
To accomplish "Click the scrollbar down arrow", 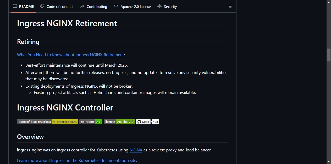I will tap(329, 162).
